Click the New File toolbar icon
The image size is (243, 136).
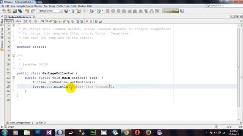pyautogui.click(x=4, y=11)
